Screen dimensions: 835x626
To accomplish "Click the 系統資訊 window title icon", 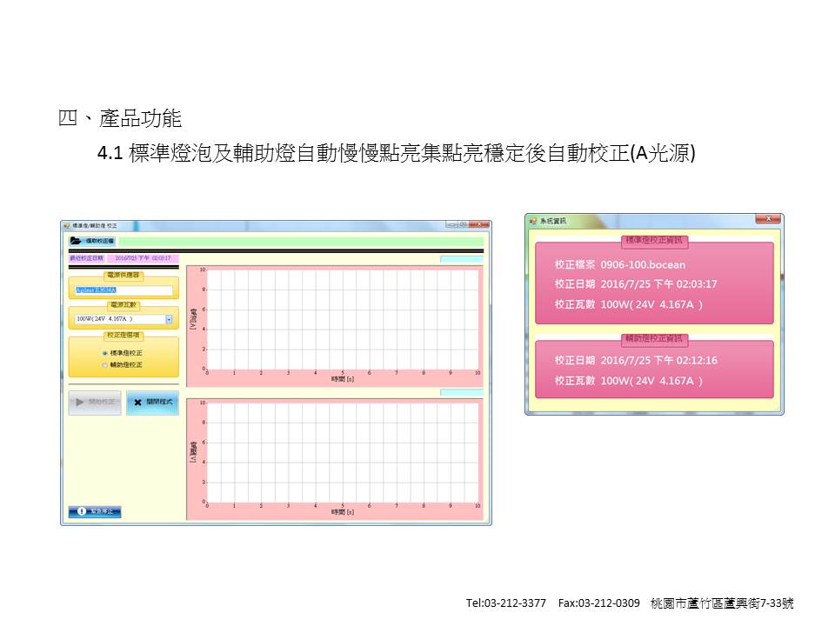I will coord(533,221).
